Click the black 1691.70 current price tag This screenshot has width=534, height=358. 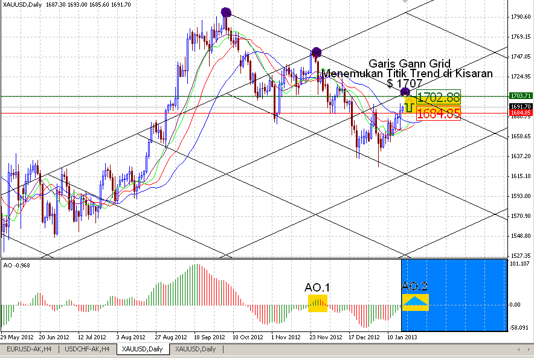(x=520, y=106)
